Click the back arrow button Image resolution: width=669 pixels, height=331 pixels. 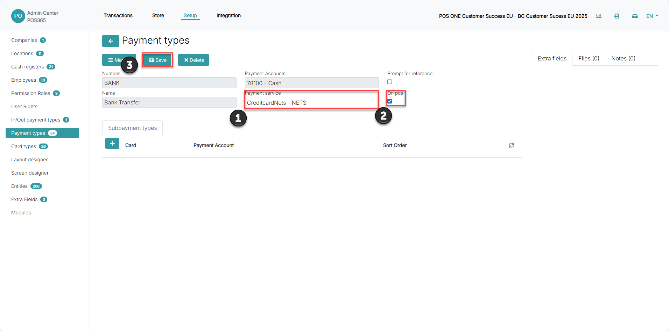click(x=110, y=41)
